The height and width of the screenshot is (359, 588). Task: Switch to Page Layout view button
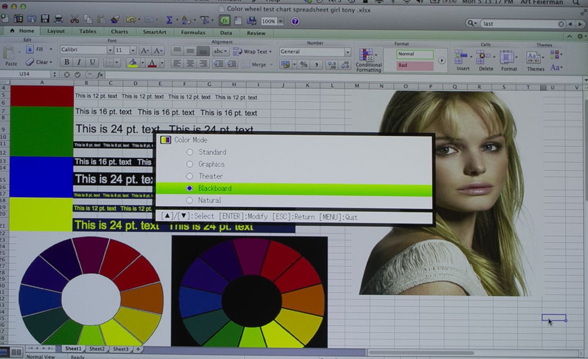pos(16,352)
